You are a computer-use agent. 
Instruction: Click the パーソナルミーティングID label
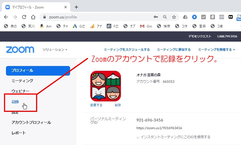(108, 120)
